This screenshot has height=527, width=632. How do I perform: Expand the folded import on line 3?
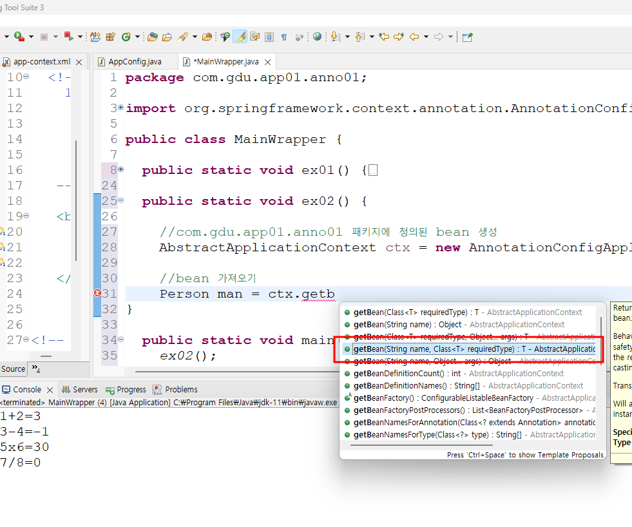[121, 108]
